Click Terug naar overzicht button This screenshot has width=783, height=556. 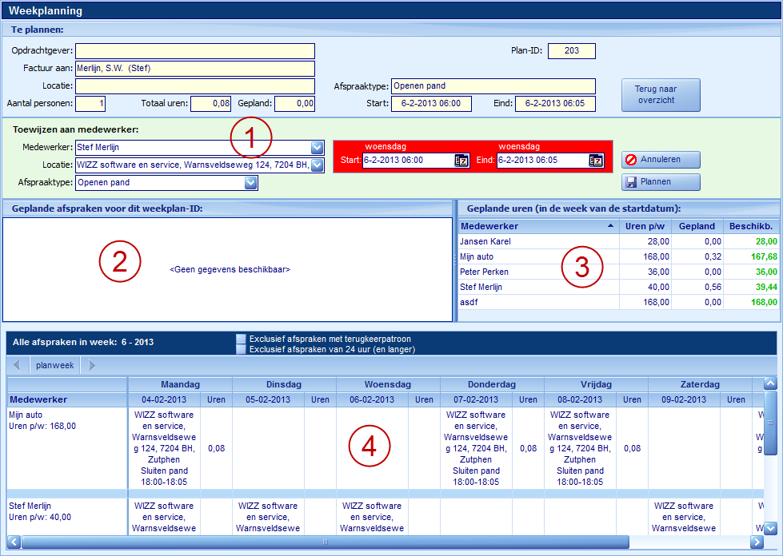coord(661,95)
